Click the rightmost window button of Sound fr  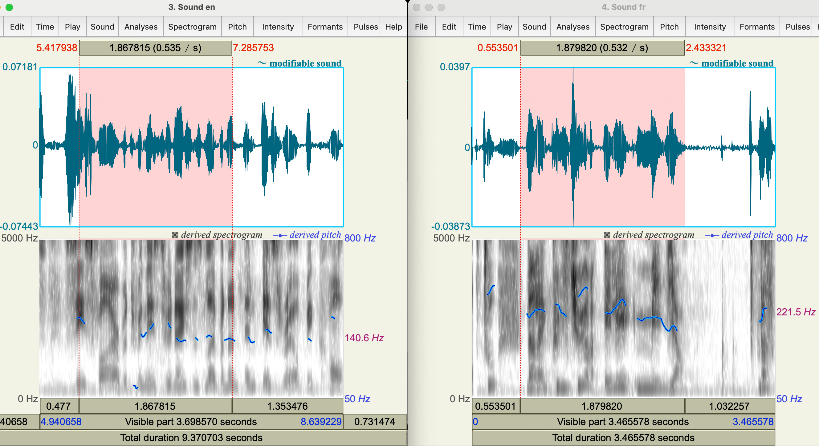pos(441,7)
